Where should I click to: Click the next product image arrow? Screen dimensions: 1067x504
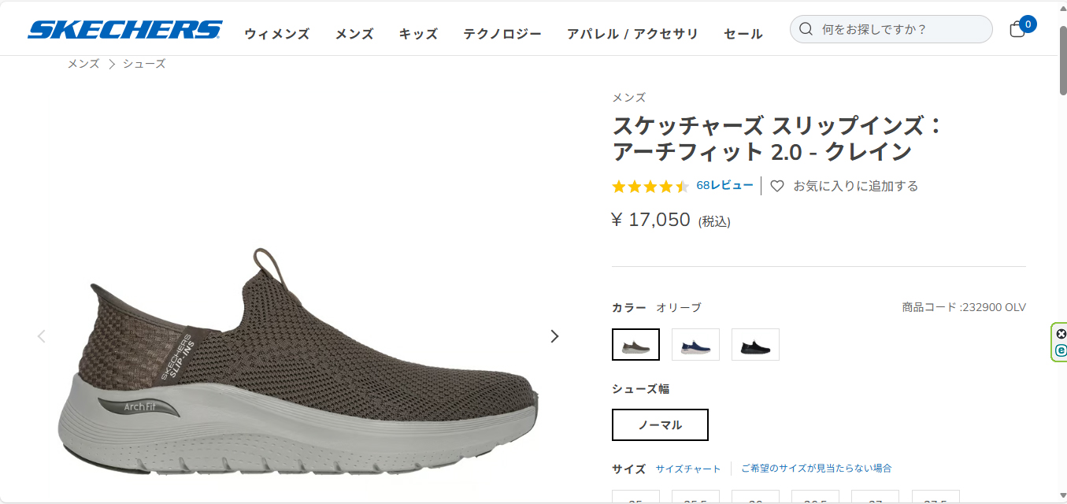point(554,335)
